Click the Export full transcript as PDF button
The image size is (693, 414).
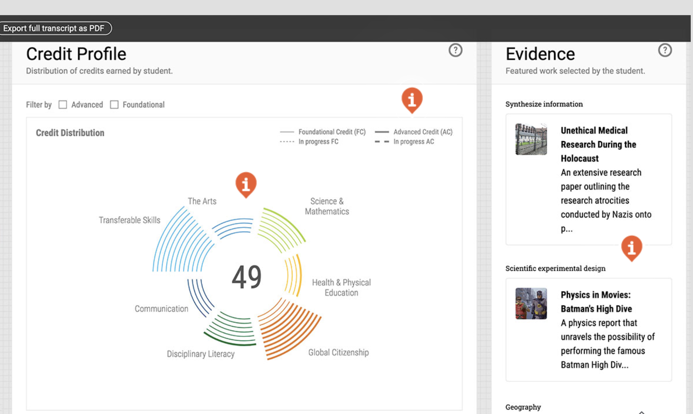coord(54,28)
